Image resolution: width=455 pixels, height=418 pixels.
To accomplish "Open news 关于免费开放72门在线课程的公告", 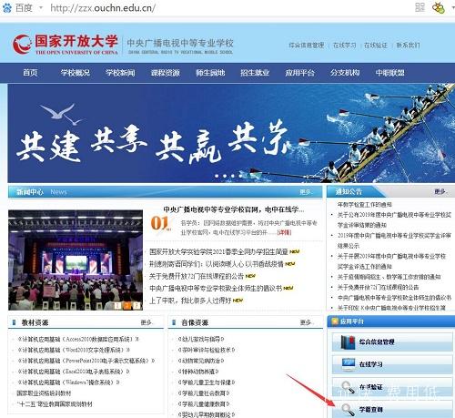I will [197, 276].
